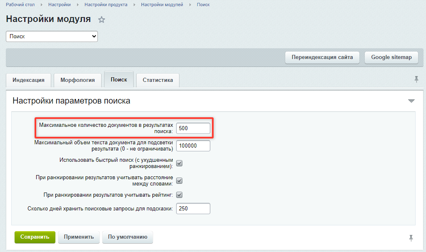Click the arrow after Рабочий стол breadcrumb
426x252 pixels.
tap(42, 5)
